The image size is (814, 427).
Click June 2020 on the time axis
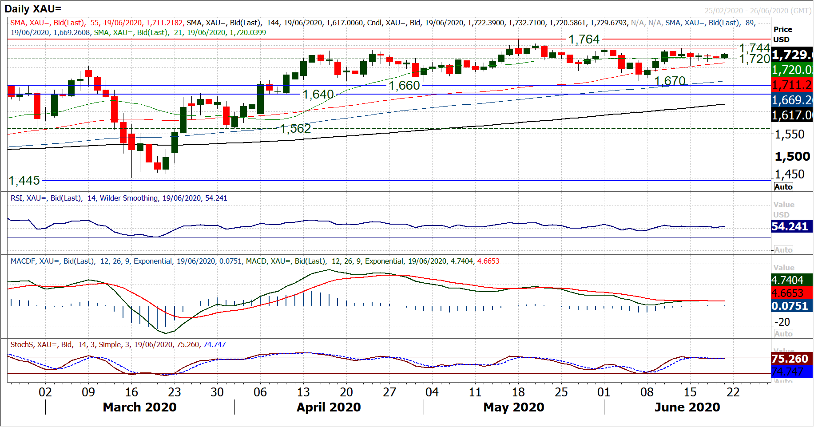click(687, 407)
